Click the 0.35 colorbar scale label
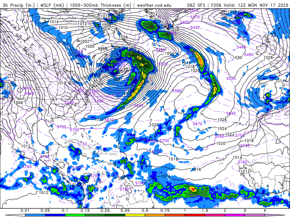The height and width of the screenshot is (217, 290). 125,210
